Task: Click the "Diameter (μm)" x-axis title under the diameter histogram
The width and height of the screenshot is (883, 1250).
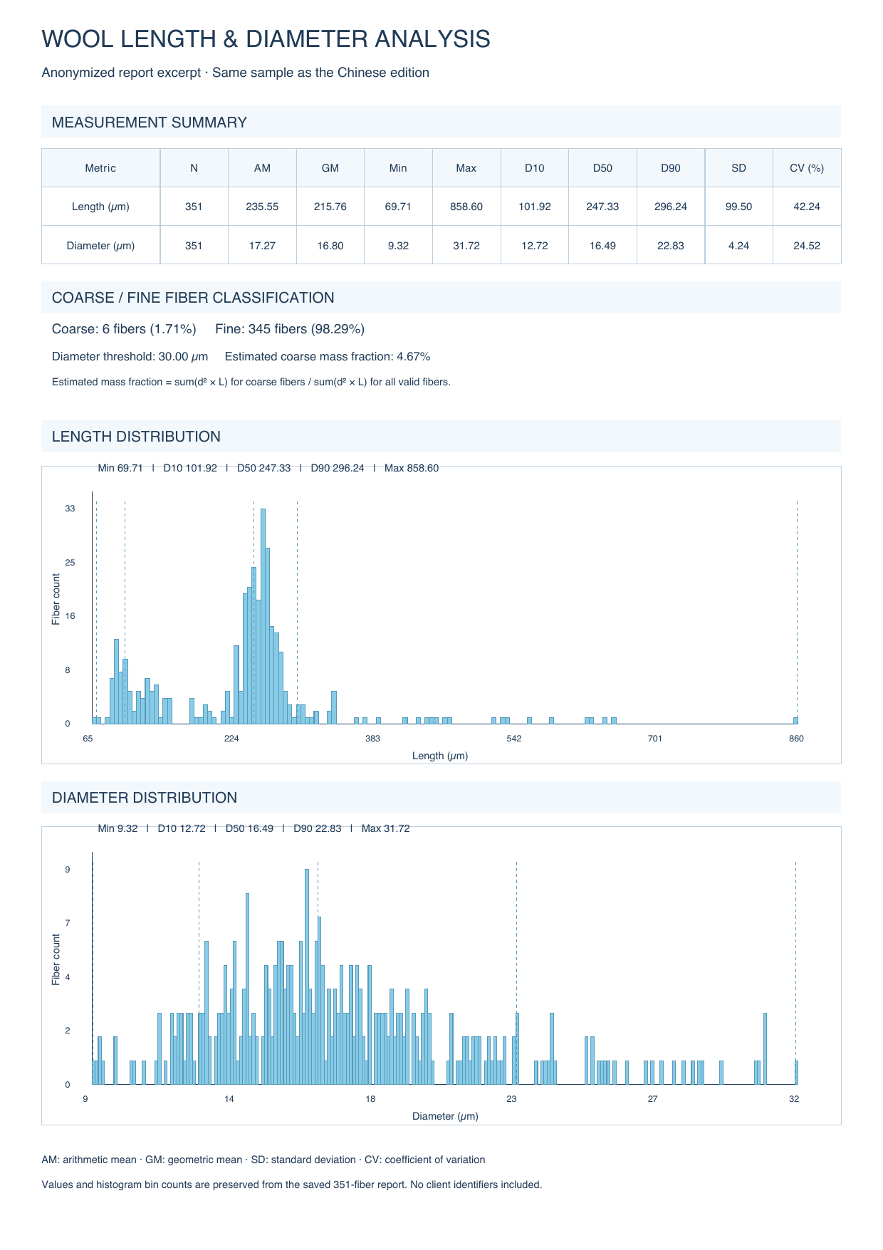Action: [445, 1116]
